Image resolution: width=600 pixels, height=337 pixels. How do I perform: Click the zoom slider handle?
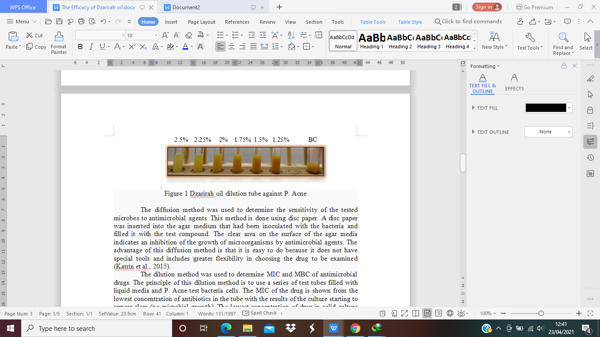(x=541, y=313)
